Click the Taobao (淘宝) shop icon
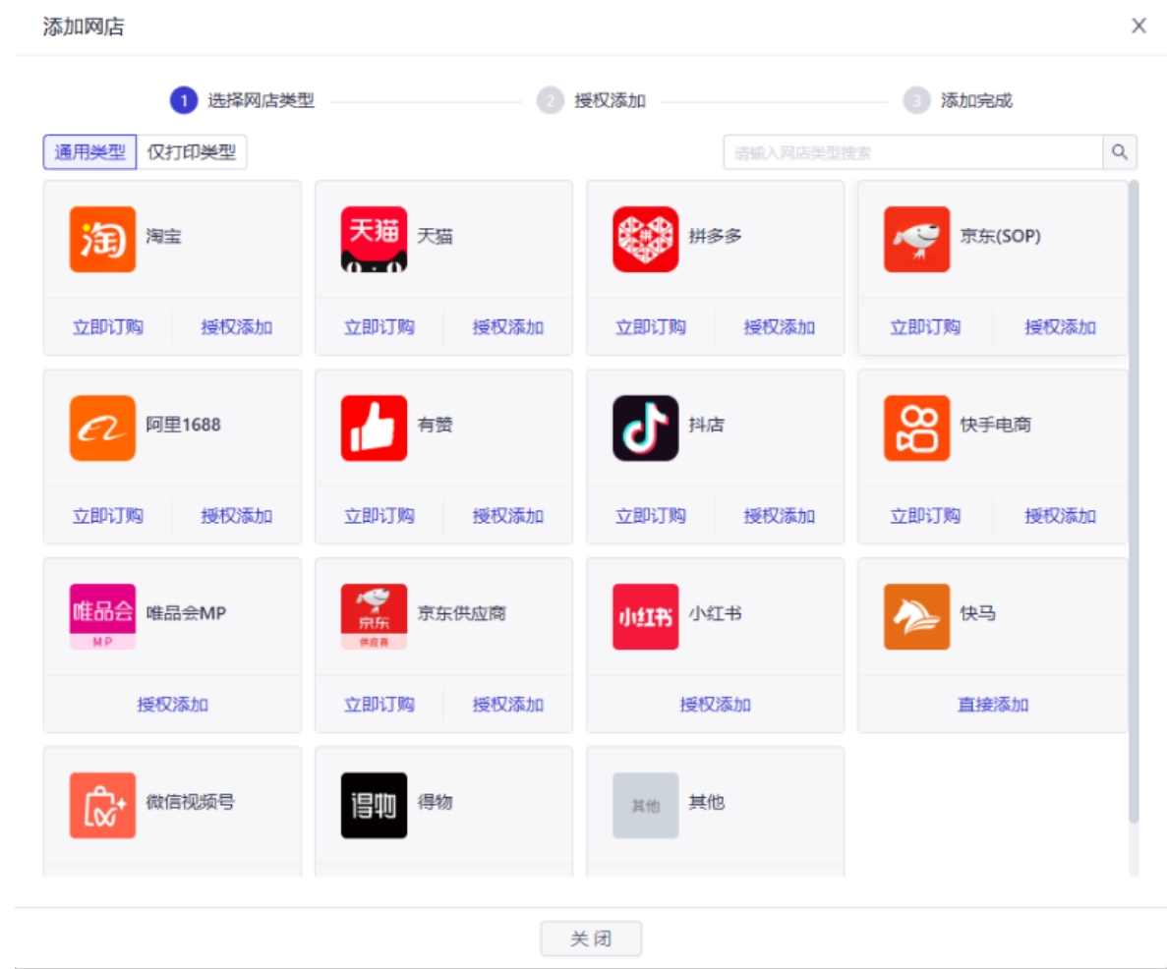 (102, 239)
